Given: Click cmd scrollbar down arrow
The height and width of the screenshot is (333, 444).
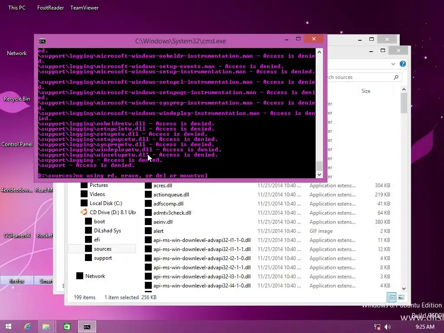Looking at the screenshot, I should tap(319, 175).
